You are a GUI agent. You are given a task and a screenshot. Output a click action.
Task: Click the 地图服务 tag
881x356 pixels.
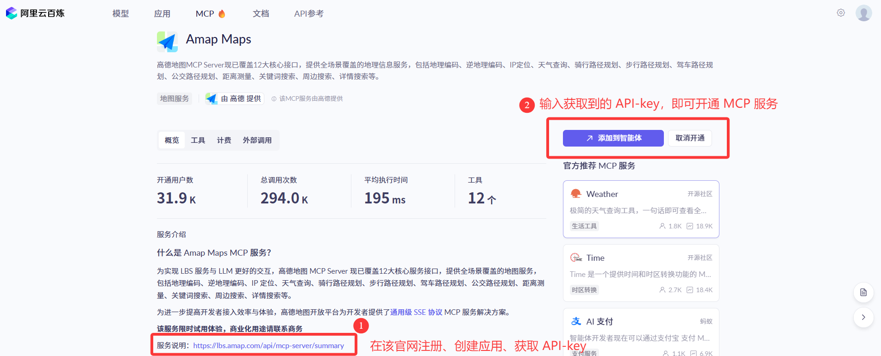[175, 98]
